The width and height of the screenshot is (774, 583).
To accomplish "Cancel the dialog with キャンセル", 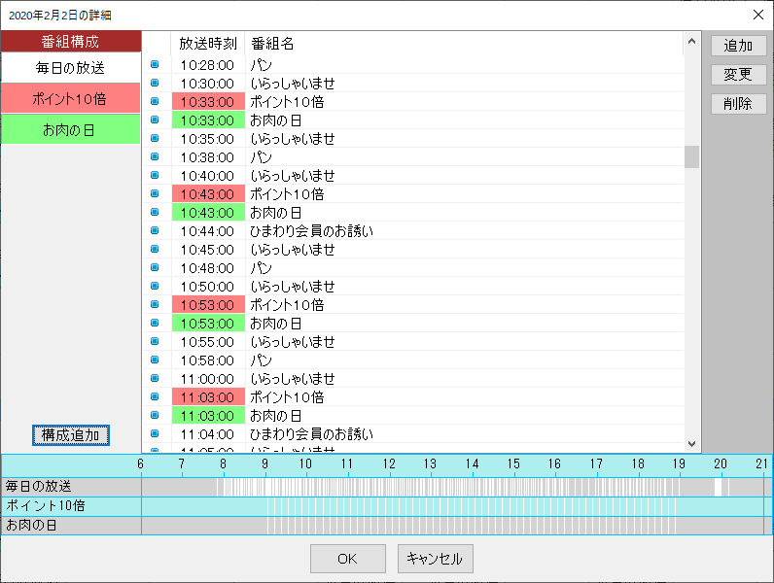I will (436, 559).
